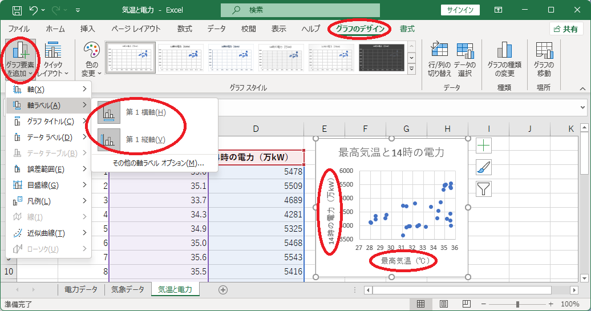Click 行/列の切り替え icon

pos(439,59)
